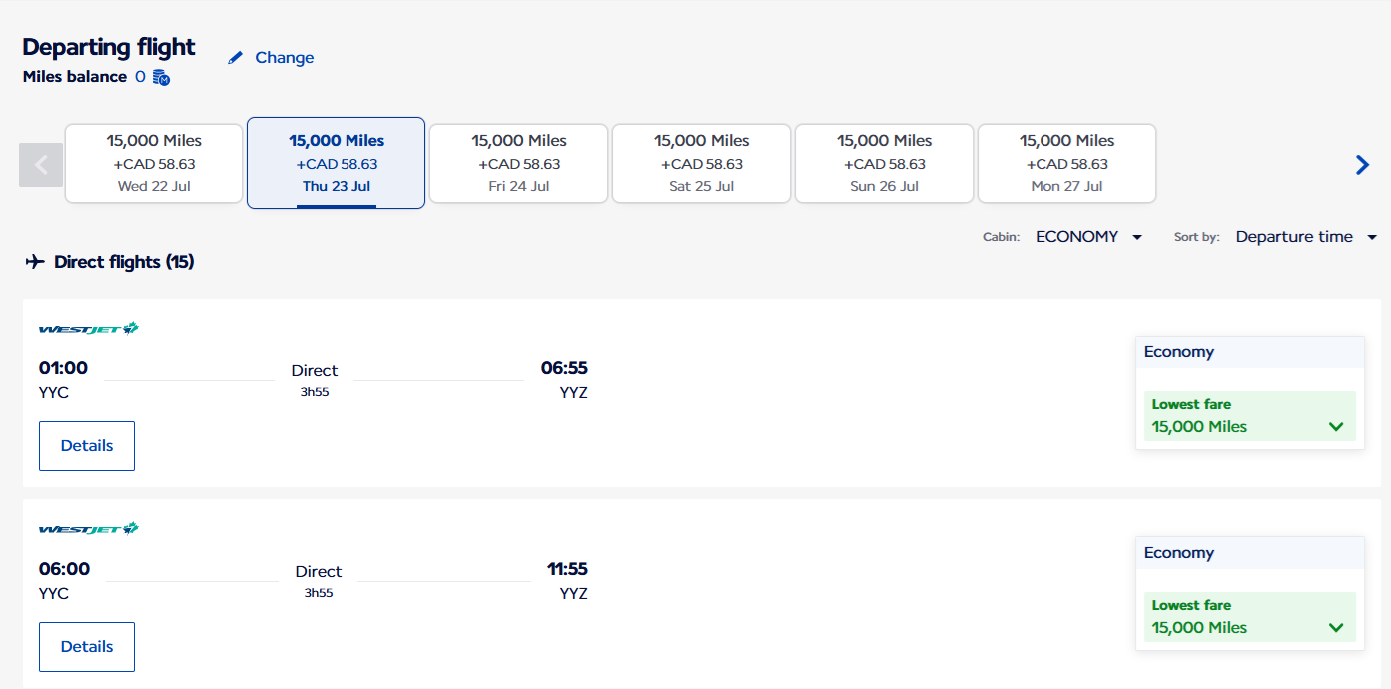Expand Lowest fare on 06:00 flight
The image size is (1391, 689).
tap(1250, 617)
